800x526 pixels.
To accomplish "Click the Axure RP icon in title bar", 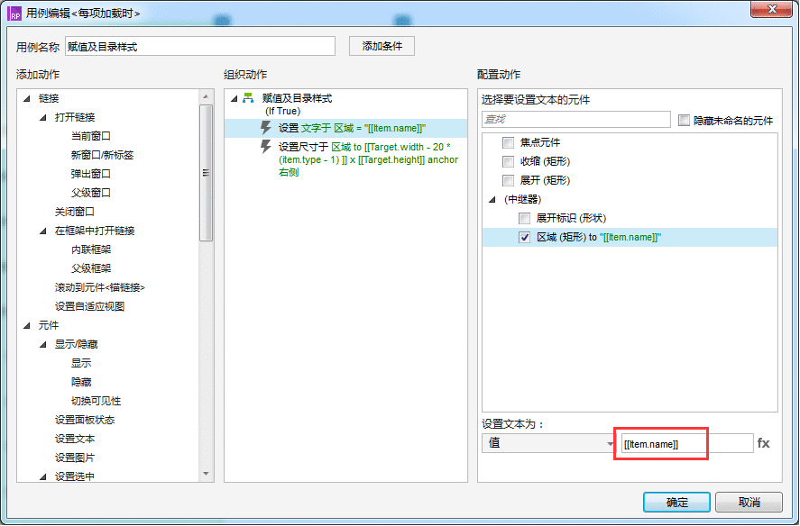I will [x=14, y=14].
